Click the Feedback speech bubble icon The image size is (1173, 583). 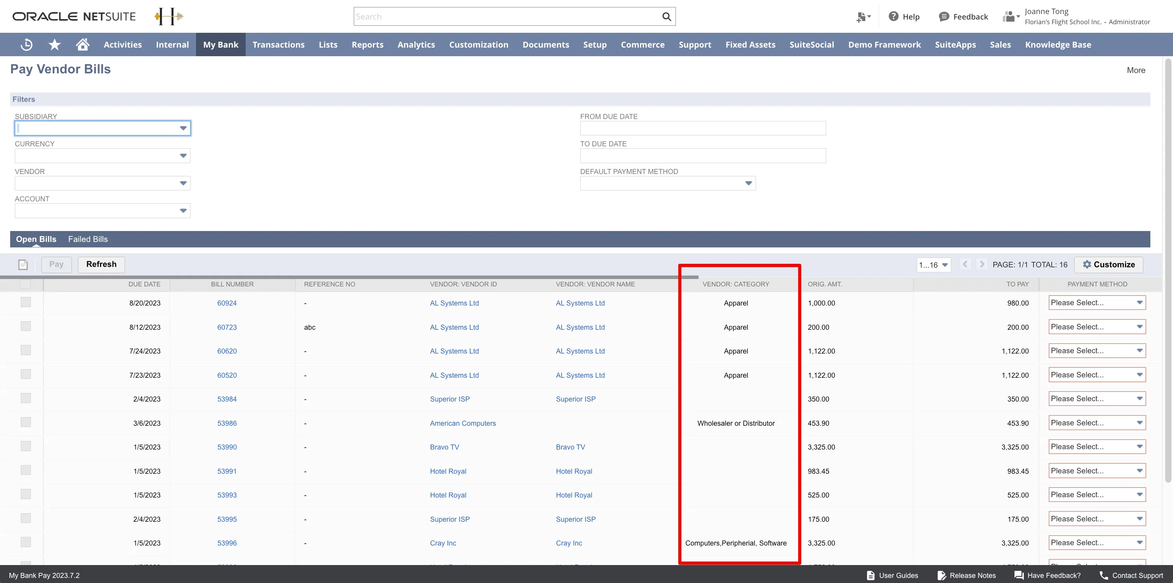[944, 16]
